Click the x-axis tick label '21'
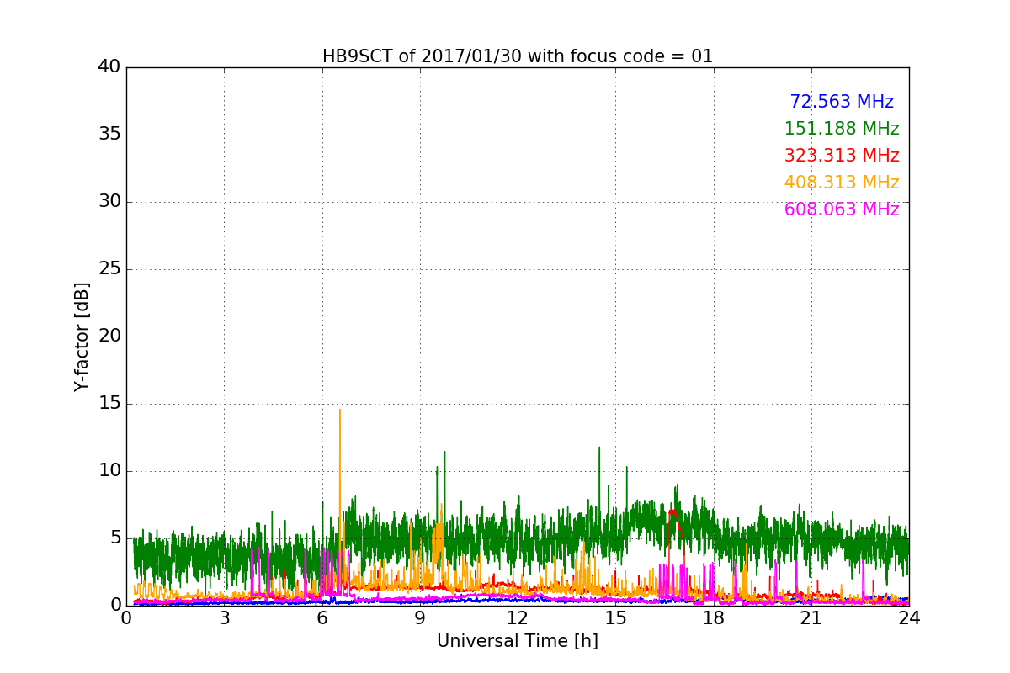The width and height of the screenshot is (1010, 673). pyautogui.click(x=811, y=618)
